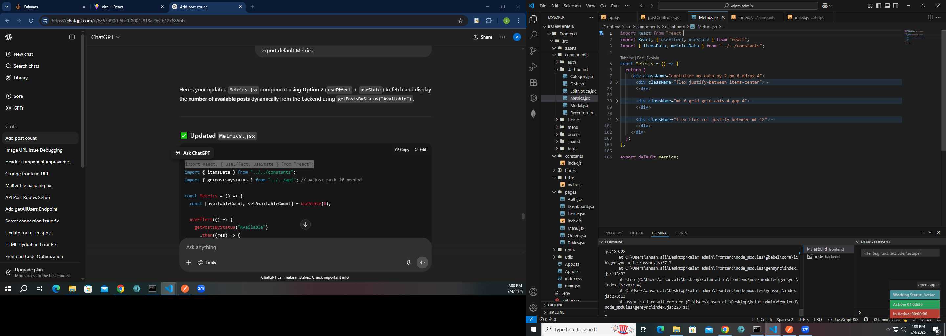The width and height of the screenshot is (946, 336).
Task: Open ChatGPT profile avatar A
Action: coord(517,37)
